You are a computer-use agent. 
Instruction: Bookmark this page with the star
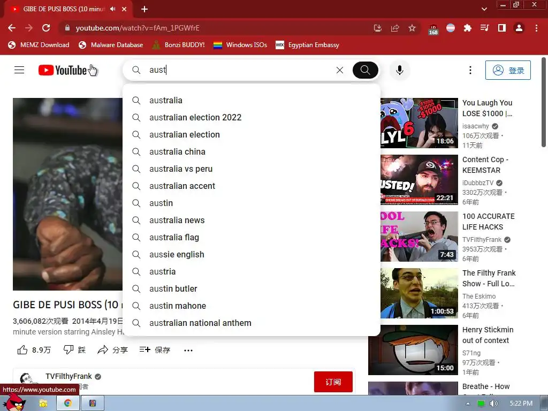(x=412, y=28)
